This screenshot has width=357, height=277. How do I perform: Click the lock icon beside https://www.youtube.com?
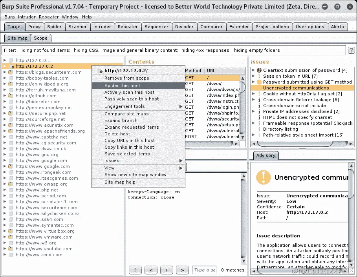11,249
